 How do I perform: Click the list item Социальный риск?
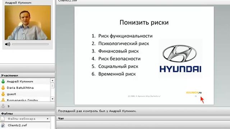coord(118,66)
